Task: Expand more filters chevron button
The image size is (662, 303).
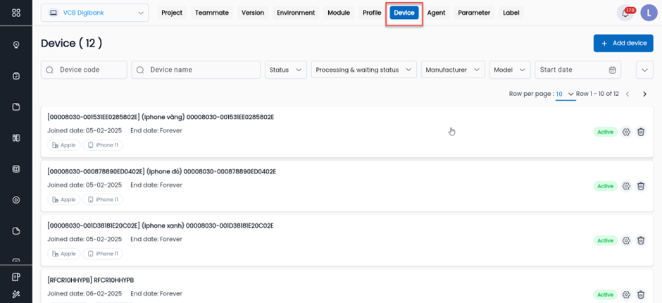Action: point(644,70)
